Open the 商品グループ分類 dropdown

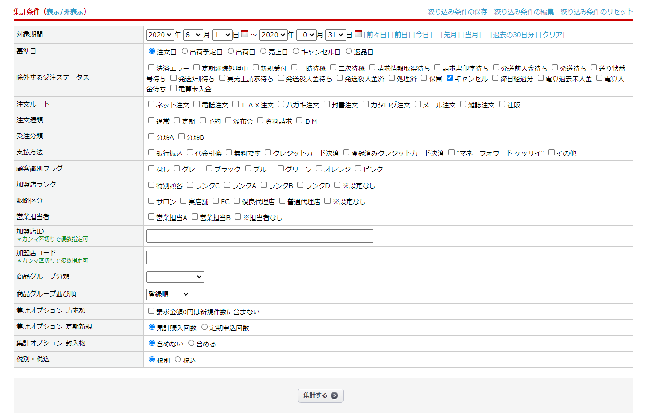[175, 277]
